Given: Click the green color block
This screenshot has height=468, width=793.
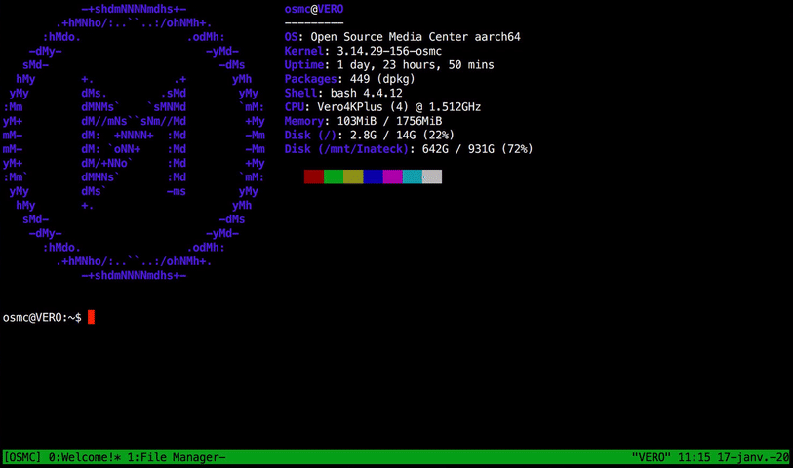Looking at the screenshot, I should [x=334, y=176].
